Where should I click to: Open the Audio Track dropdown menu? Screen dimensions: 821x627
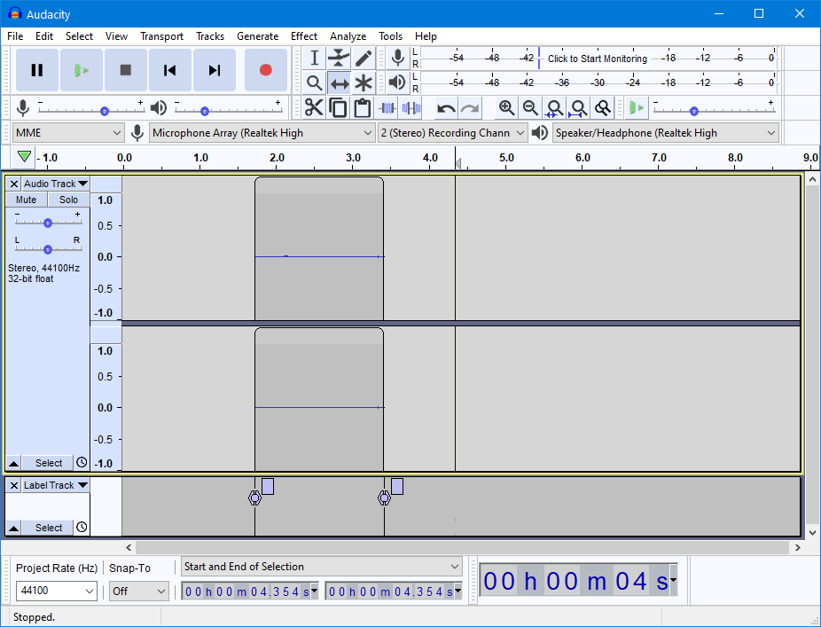point(55,184)
